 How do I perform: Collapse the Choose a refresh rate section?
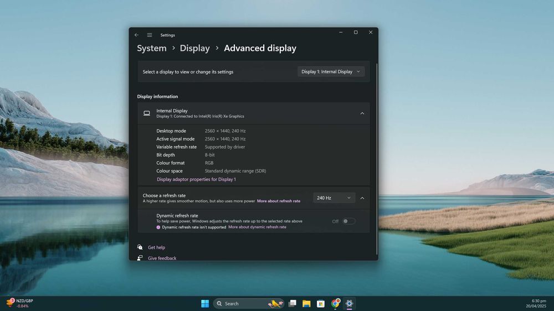pyautogui.click(x=362, y=198)
